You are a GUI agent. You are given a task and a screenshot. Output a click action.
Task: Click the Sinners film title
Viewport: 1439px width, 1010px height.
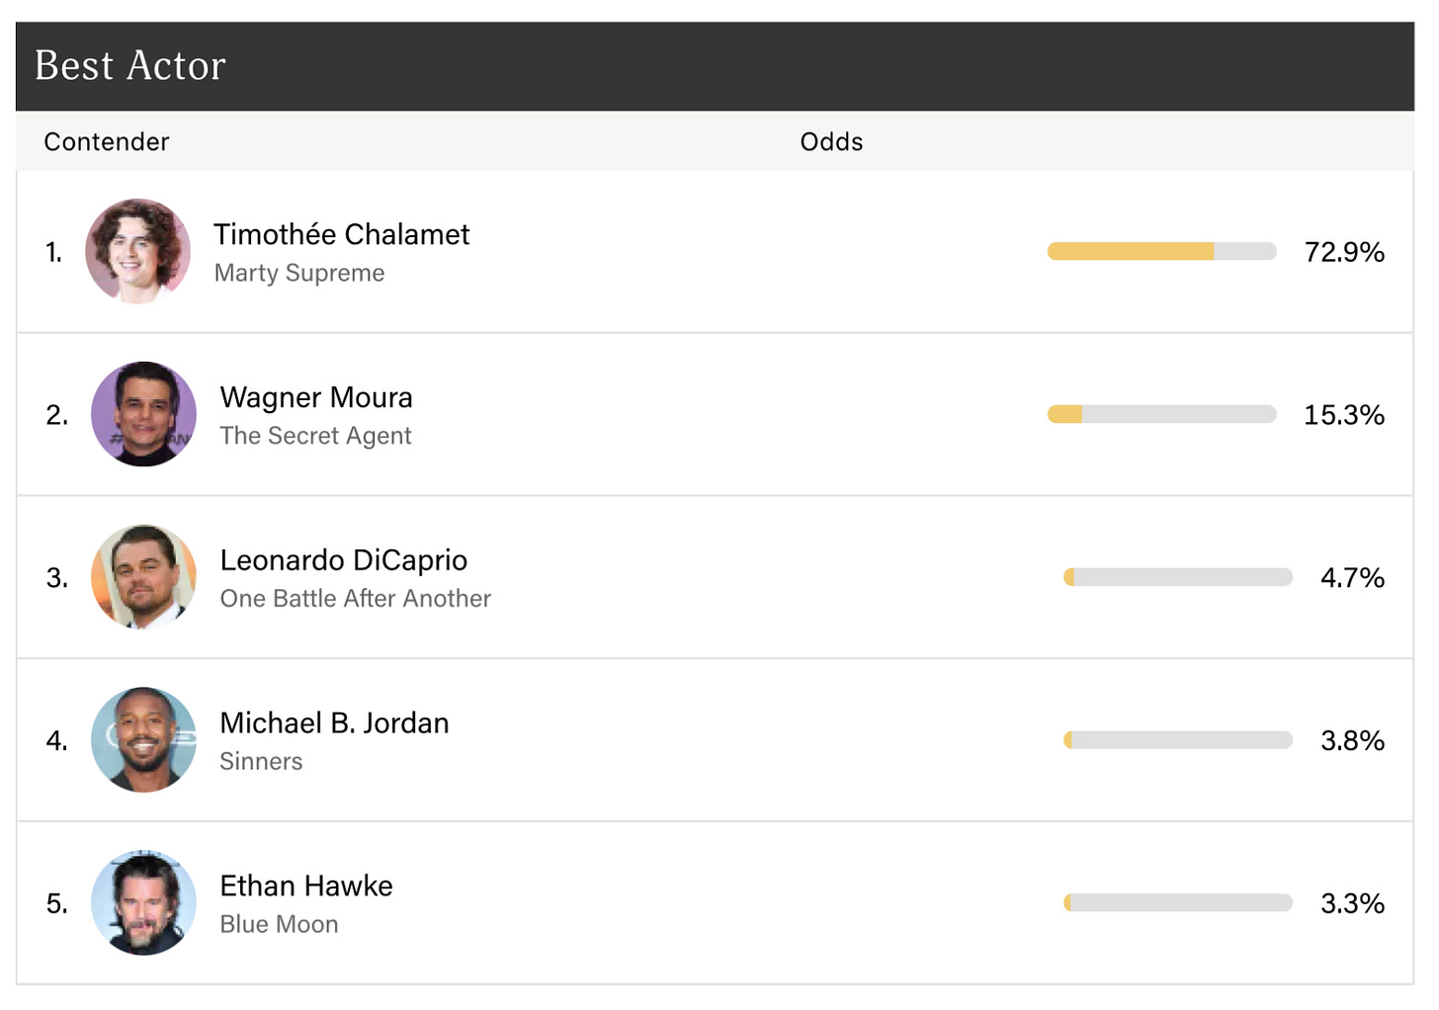[x=261, y=762]
